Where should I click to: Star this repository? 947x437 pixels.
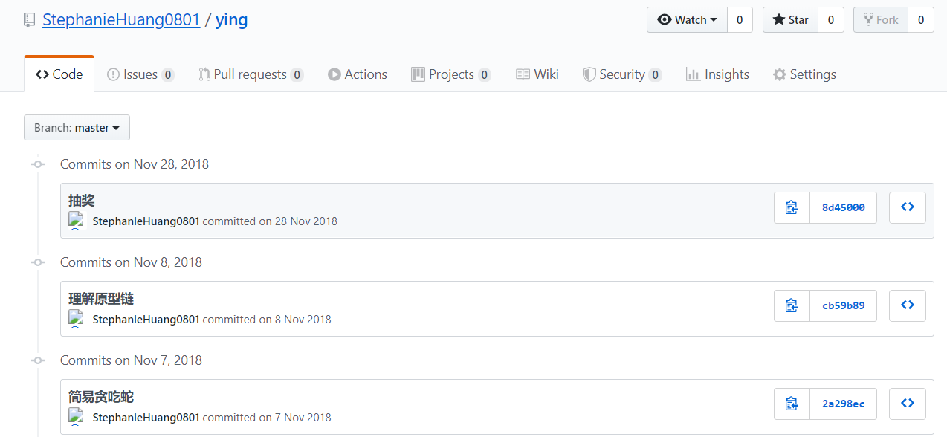(790, 20)
